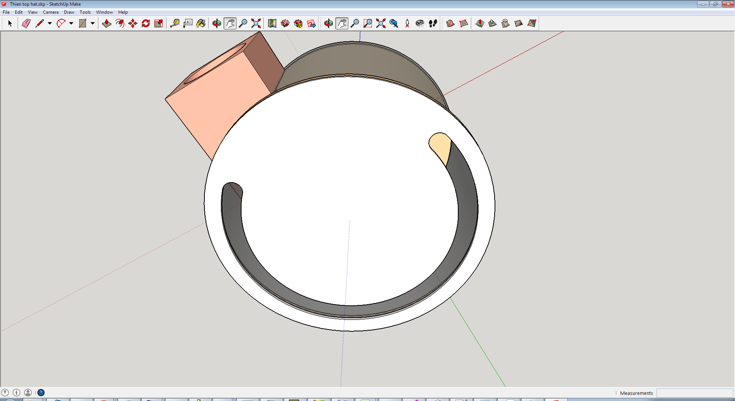
Task: Activate the Push/Pull tool
Action: click(106, 23)
